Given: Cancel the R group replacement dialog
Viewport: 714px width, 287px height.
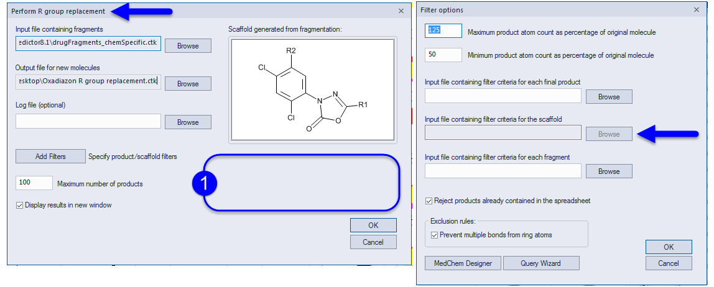Looking at the screenshot, I should [x=373, y=242].
